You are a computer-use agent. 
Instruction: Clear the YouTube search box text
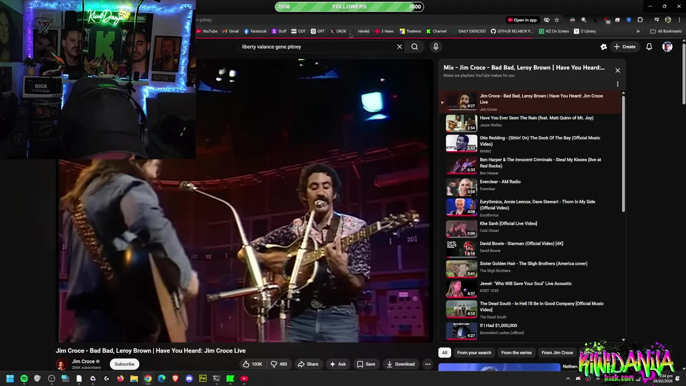399,47
